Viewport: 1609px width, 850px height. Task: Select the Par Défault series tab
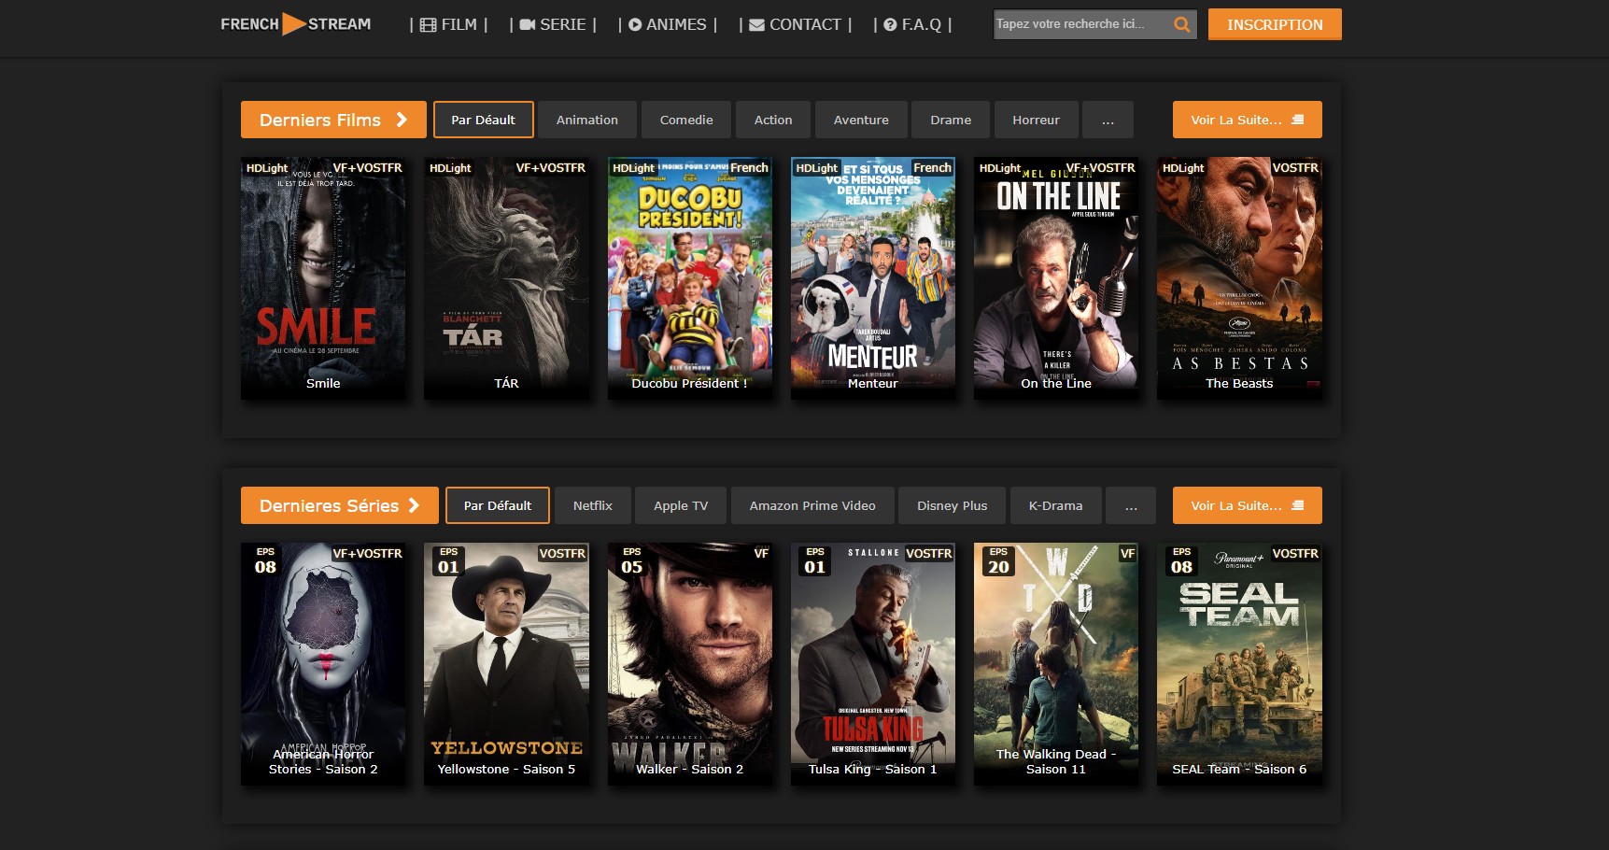click(x=498, y=505)
